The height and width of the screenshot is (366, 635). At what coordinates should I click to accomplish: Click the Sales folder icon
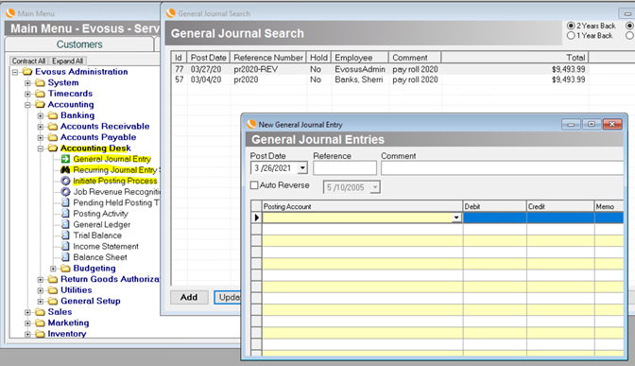tap(40, 312)
